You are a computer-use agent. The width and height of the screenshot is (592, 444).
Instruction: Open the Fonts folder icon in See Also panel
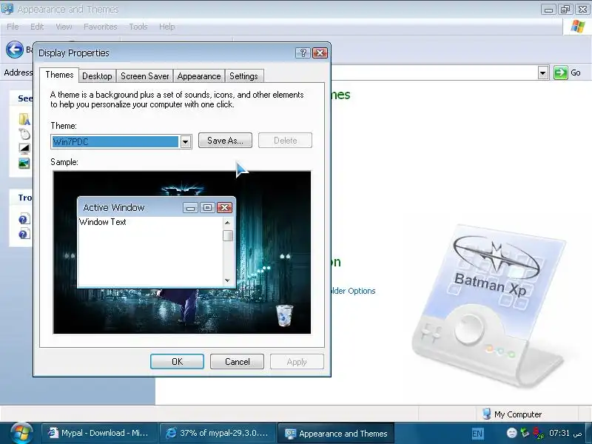click(24, 119)
